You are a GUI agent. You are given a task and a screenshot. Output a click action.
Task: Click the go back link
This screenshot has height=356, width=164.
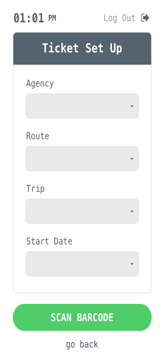pyautogui.click(x=82, y=344)
